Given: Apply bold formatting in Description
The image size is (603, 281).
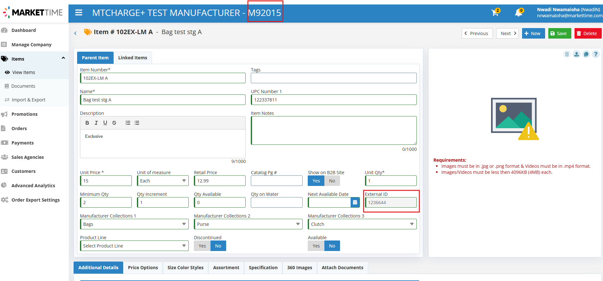Looking at the screenshot, I should (87, 123).
